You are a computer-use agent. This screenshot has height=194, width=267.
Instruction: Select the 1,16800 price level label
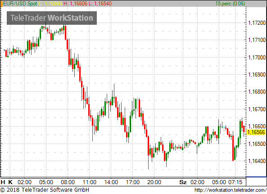[x=257, y=92]
